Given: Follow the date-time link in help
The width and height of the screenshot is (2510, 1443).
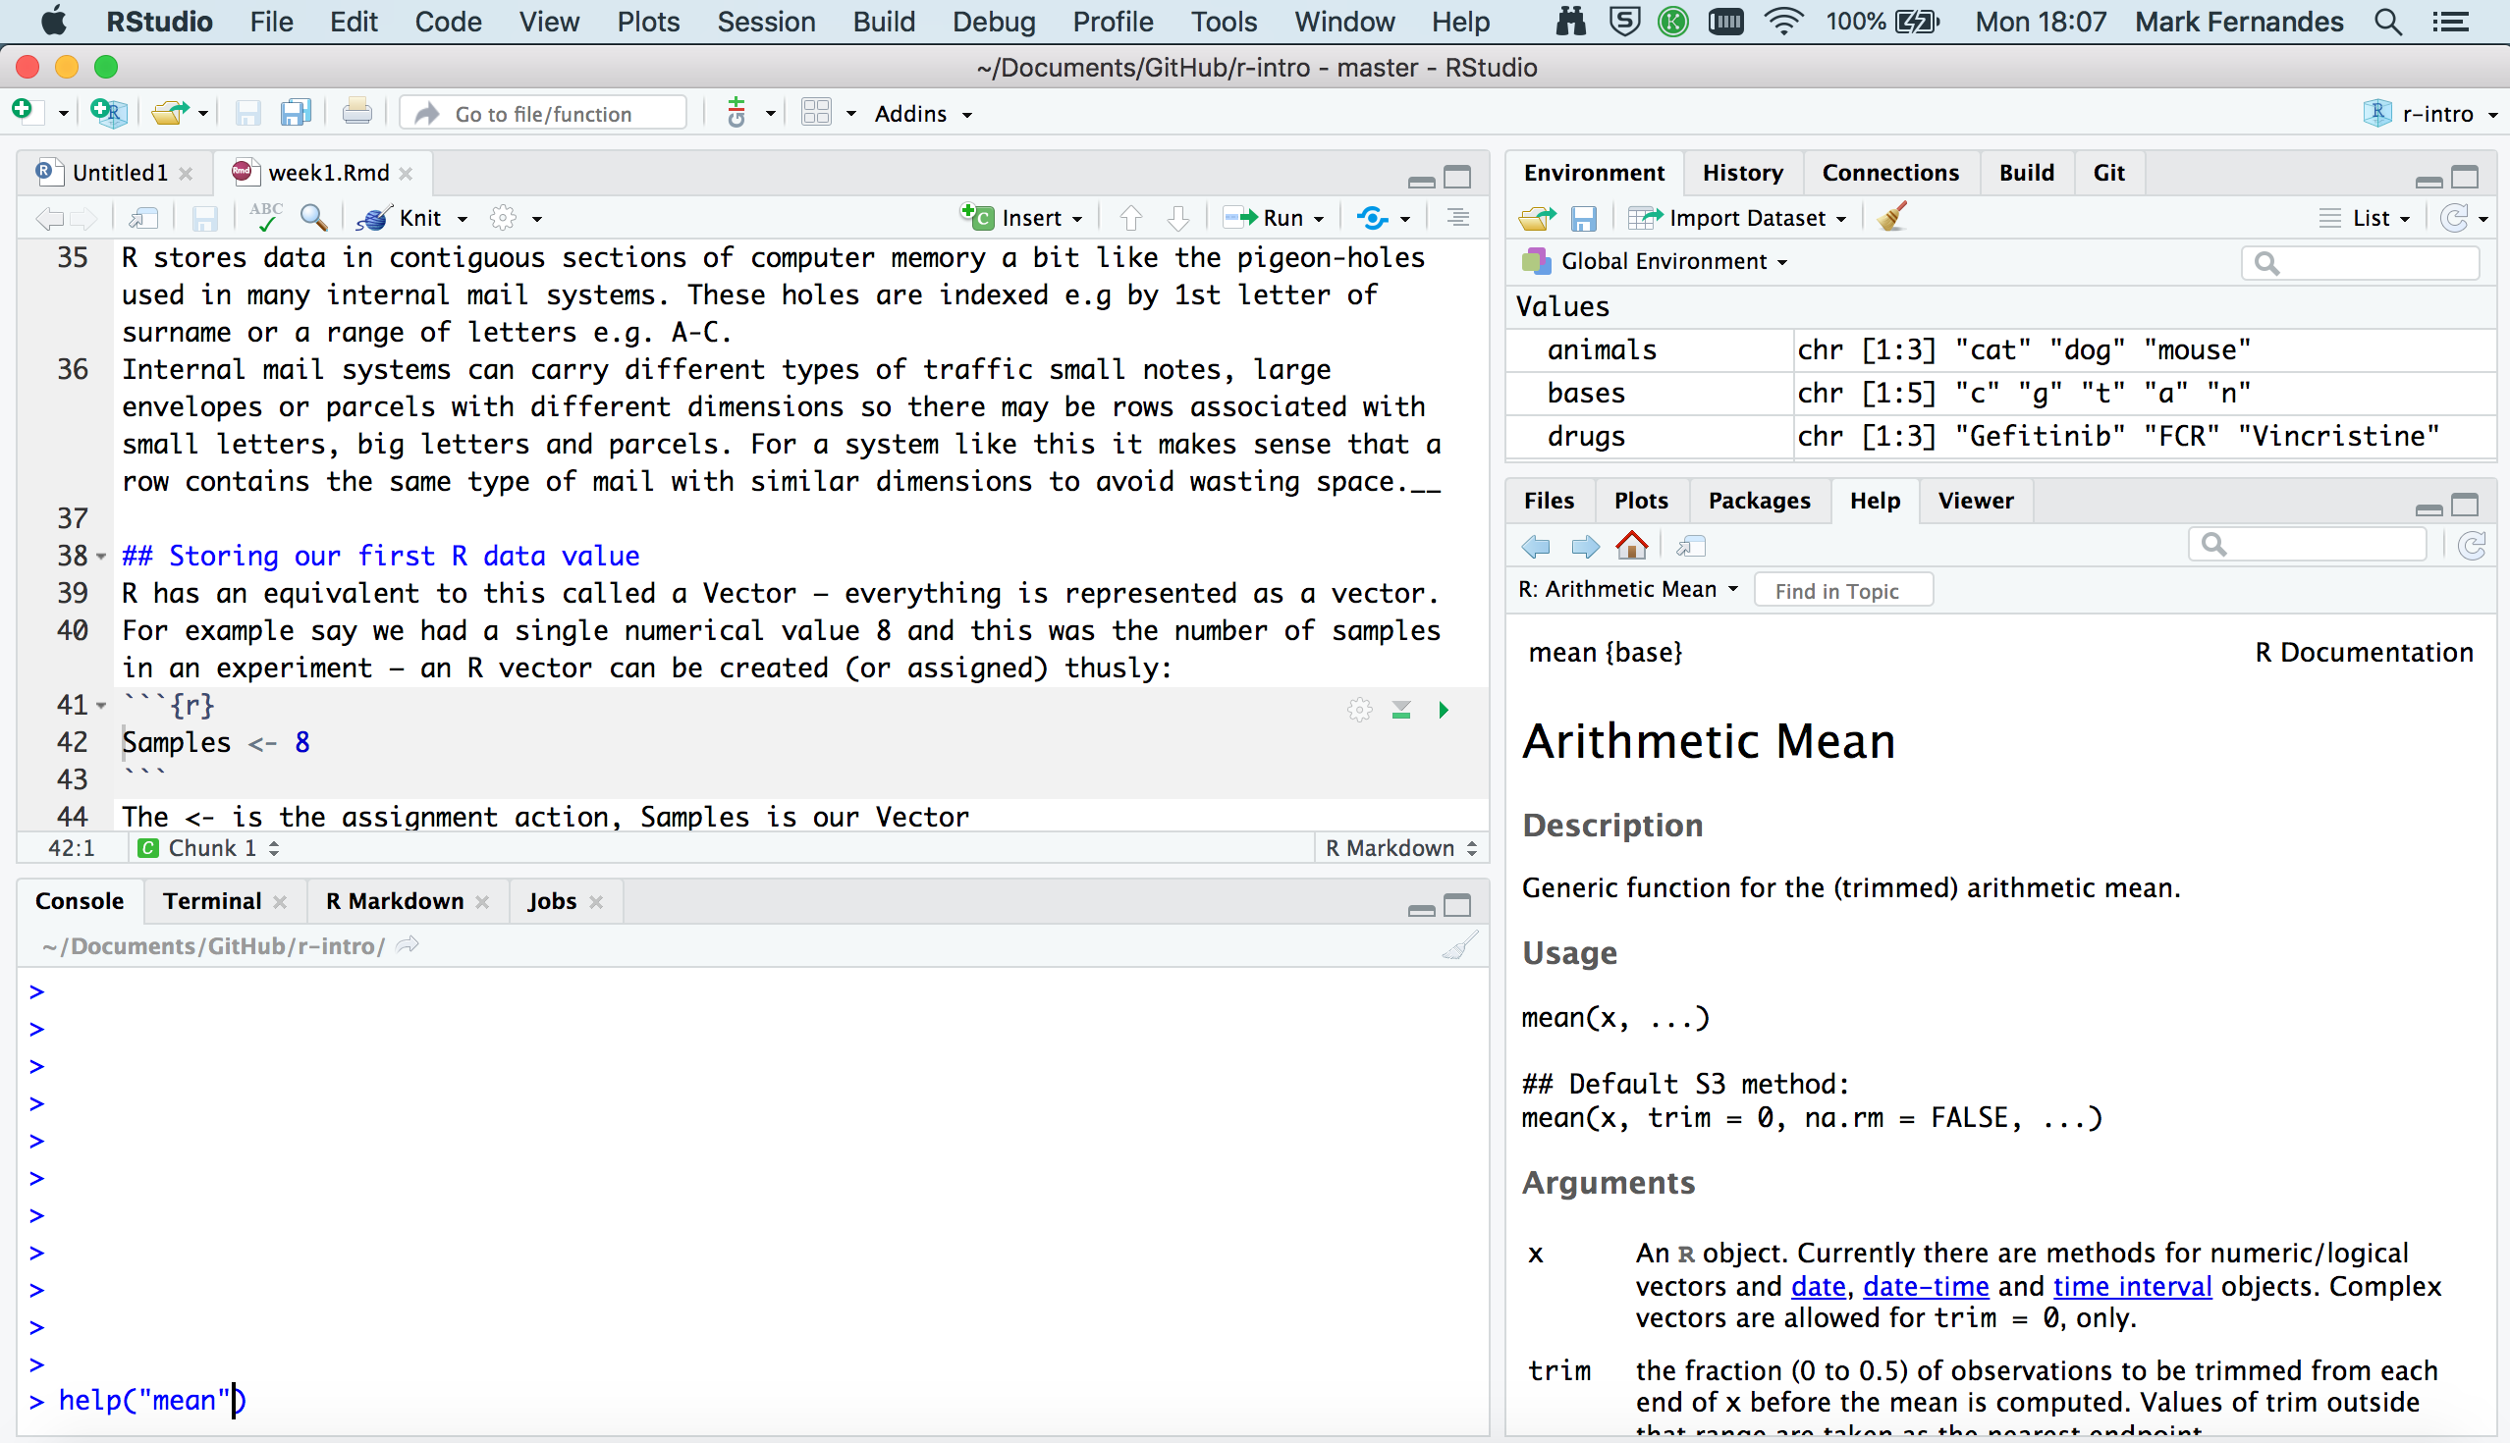Looking at the screenshot, I should coord(1925,1286).
